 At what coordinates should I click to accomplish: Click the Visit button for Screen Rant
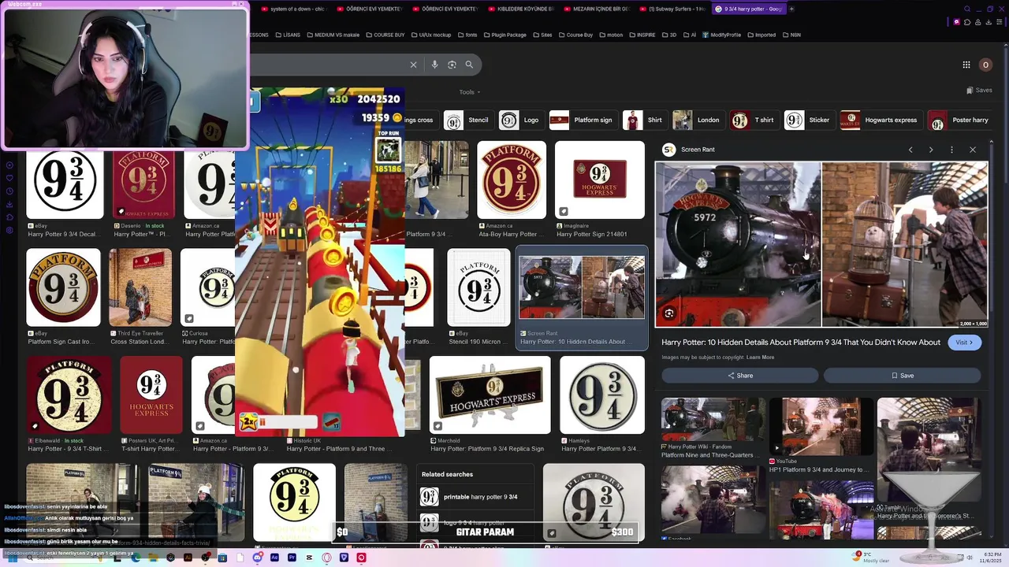pyautogui.click(x=965, y=343)
